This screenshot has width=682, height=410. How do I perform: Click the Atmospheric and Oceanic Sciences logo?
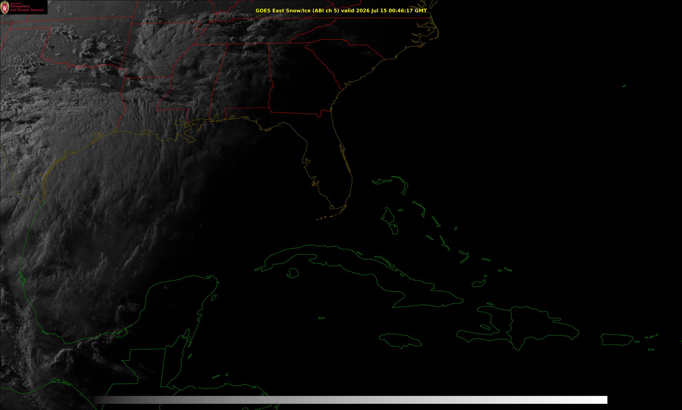(24, 7)
